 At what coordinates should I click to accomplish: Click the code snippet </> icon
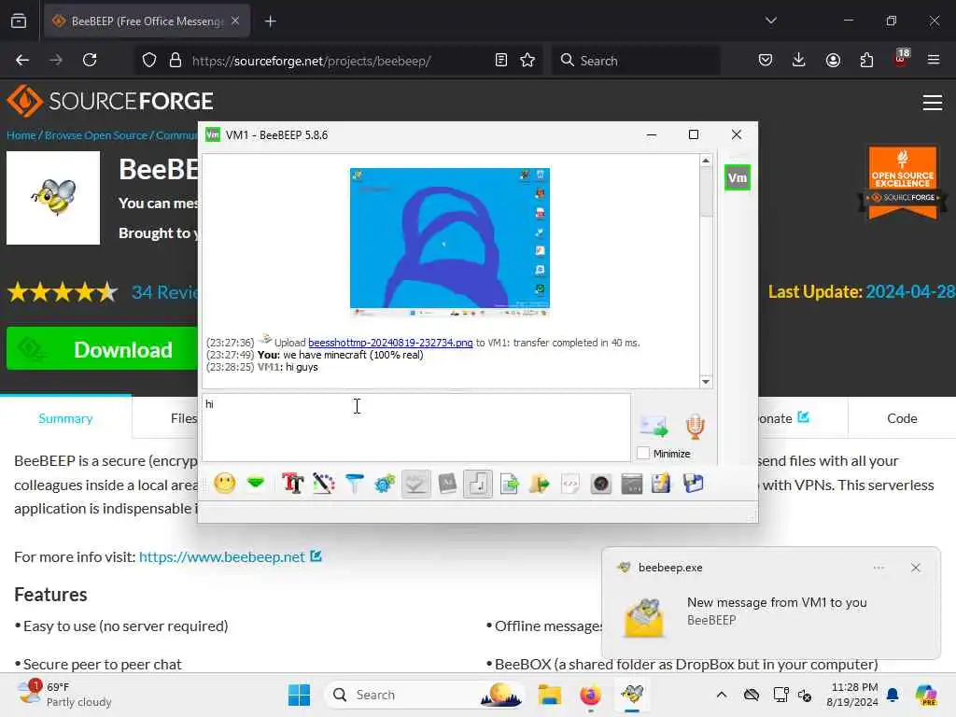pos(570,485)
